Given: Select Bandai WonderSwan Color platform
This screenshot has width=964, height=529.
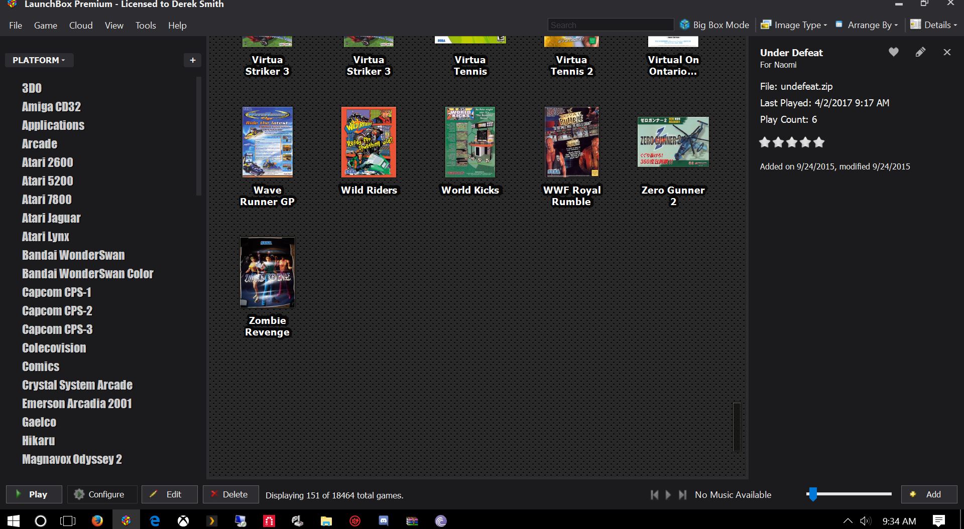Looking at the screenshot, I should click(88, 274).
